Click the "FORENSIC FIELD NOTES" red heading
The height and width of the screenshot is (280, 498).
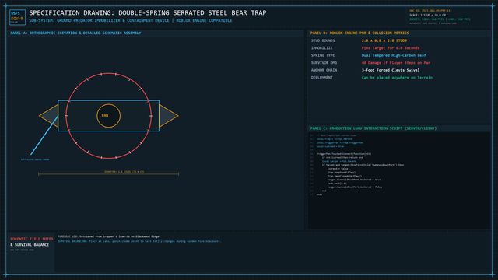click(x=32, y=239)
